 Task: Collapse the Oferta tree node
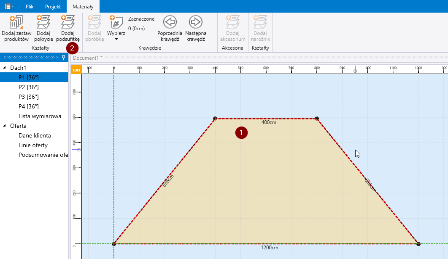(5, 126)
